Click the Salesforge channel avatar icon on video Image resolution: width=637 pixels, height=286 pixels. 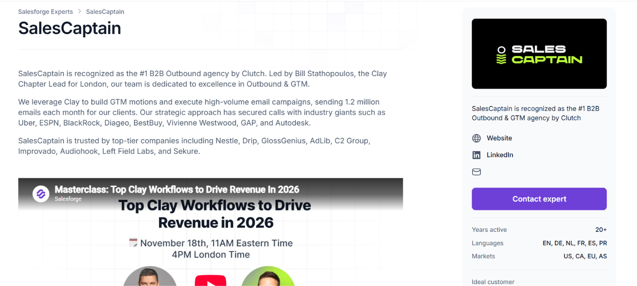tap(41, 194)
